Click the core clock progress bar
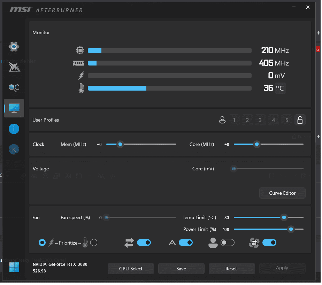Viewport: 322px width, 285px height. coord(170,51)
